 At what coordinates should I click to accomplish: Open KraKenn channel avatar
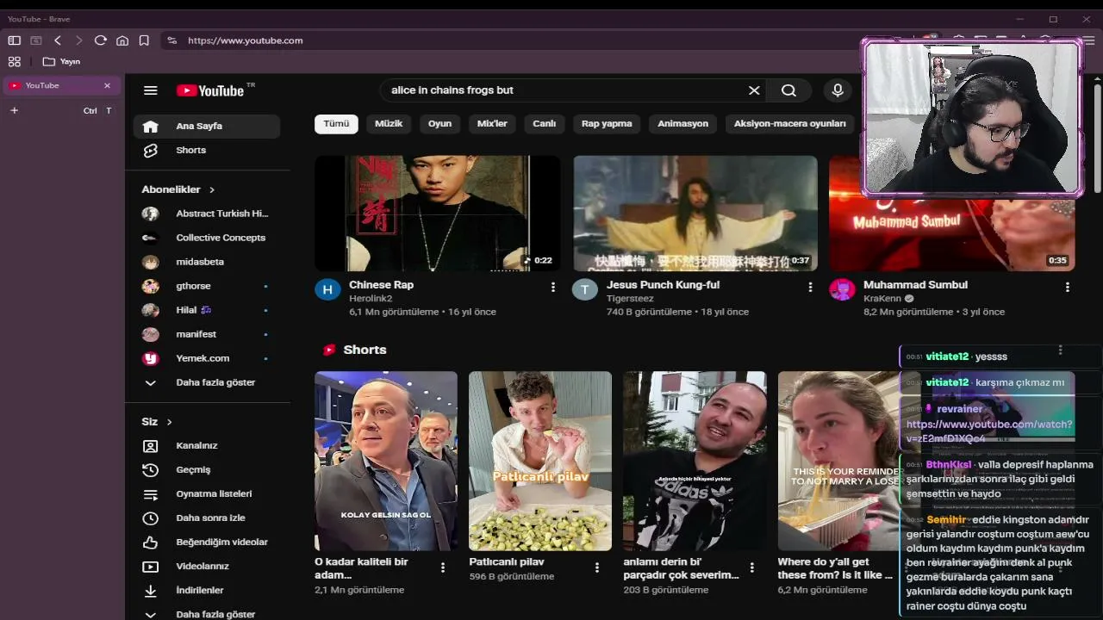pyautogui.click(x=842, y=289)
